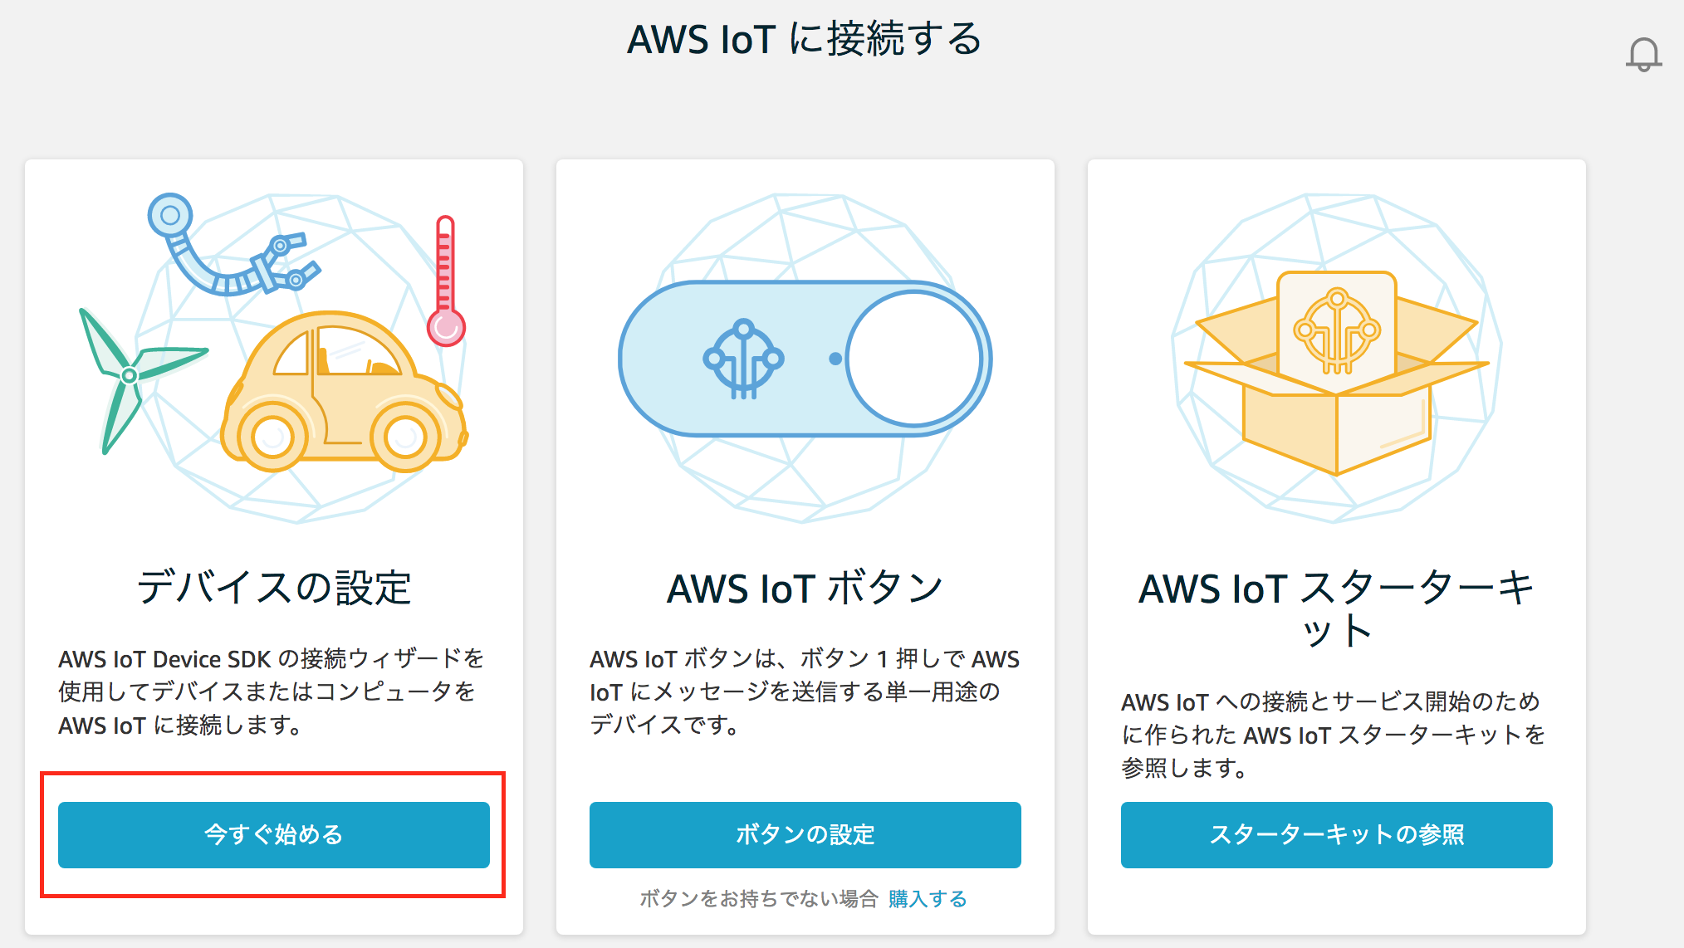The image size is (1684, 948).
Task: Click the ボタンの設定 button
Action: [x=805, y=835]
